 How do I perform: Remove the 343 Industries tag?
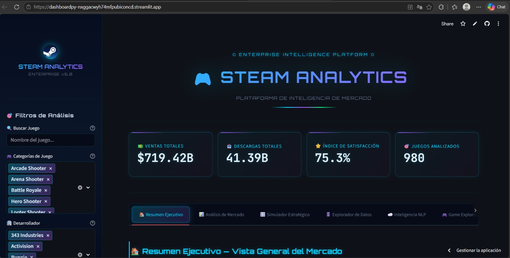(x=48, y=236)
